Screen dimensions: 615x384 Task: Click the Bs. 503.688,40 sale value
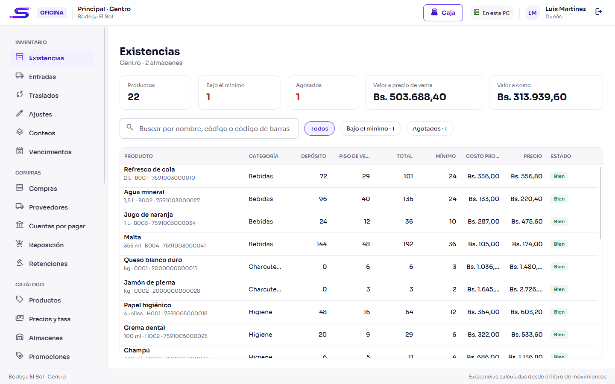pyautogui.click(x=410, y=97)
